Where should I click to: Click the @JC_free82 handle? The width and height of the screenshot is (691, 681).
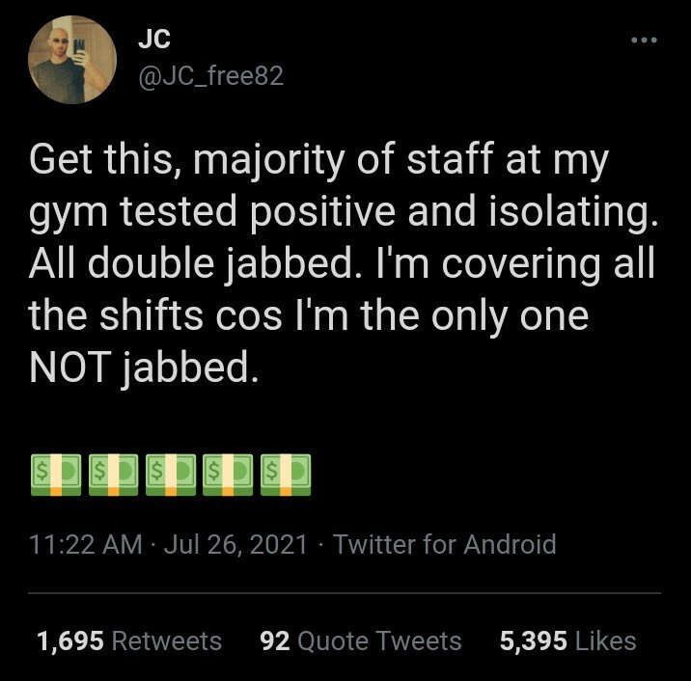(212, 74)
